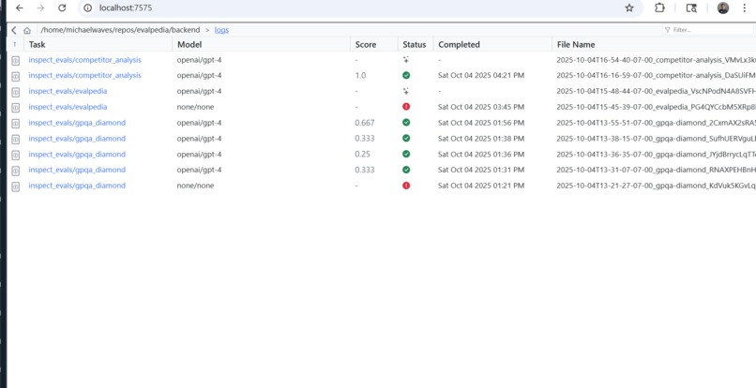Click the file icon of the 01:38 PM row

pos(15,139)
